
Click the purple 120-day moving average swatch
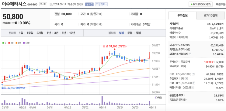point(24,43)
